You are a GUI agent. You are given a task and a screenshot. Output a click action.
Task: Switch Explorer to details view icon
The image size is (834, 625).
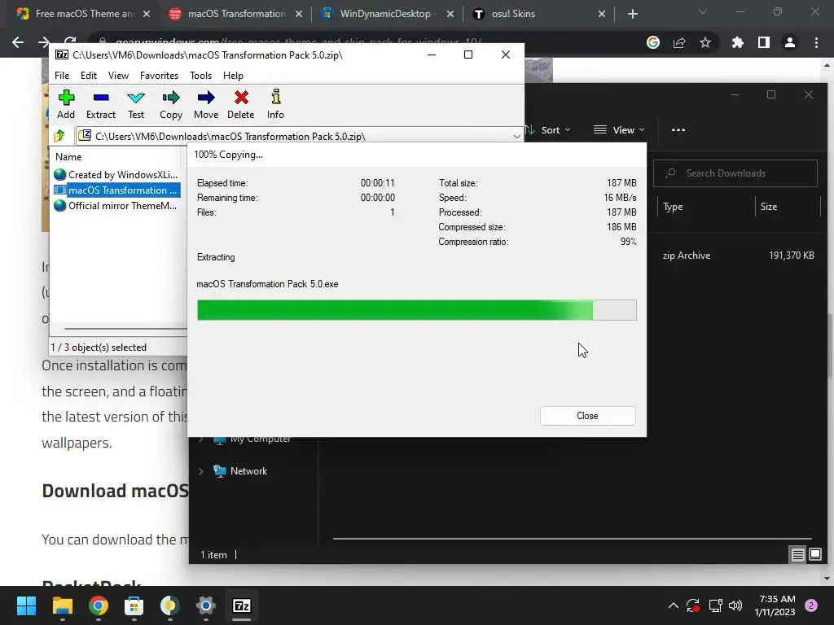coord(798,555)
